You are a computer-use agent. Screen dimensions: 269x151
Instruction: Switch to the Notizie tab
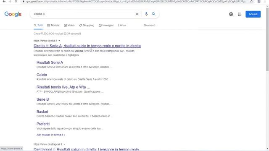coord(53,25)
